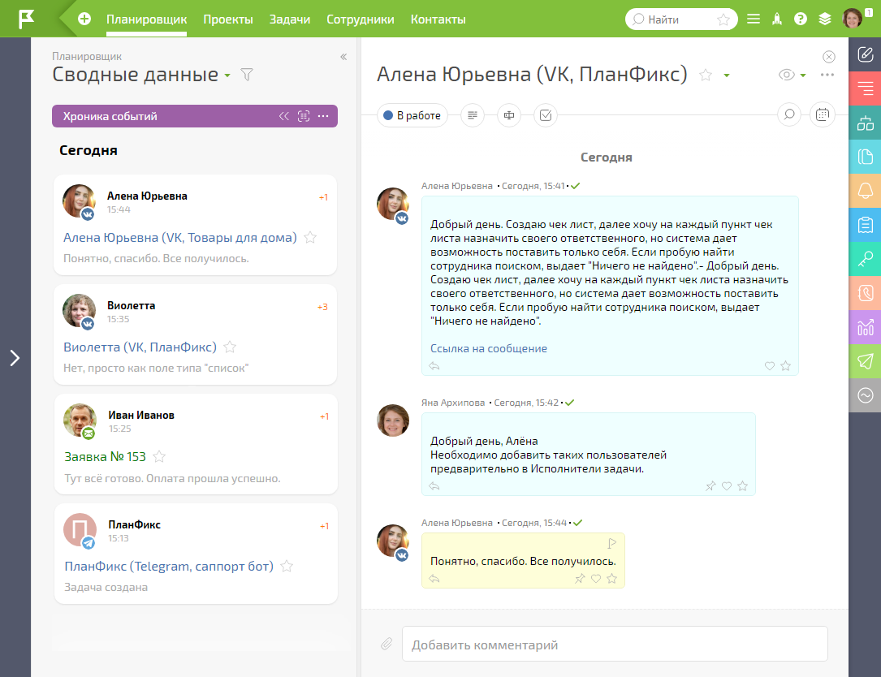
Task: Toggle the star inside the search field
Action: click(723, 19)
